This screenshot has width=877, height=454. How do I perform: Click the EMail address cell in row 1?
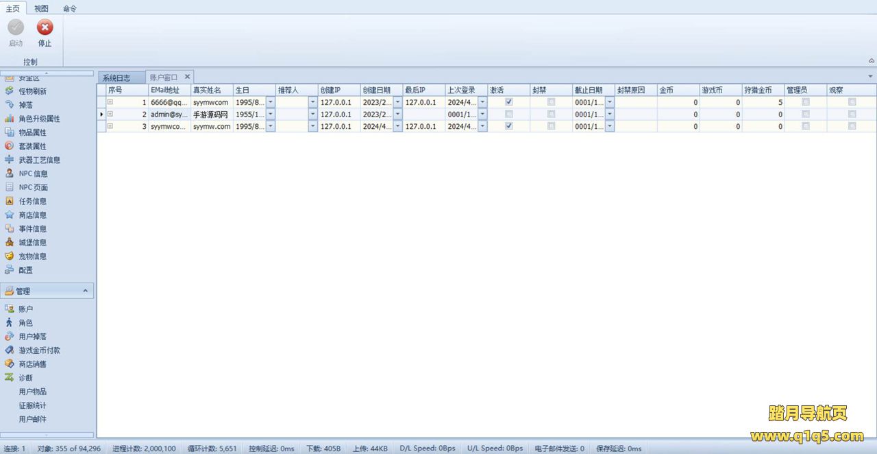click(169, 102)
